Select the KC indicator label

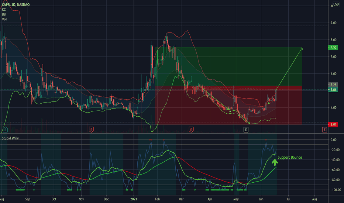[4, 10]
